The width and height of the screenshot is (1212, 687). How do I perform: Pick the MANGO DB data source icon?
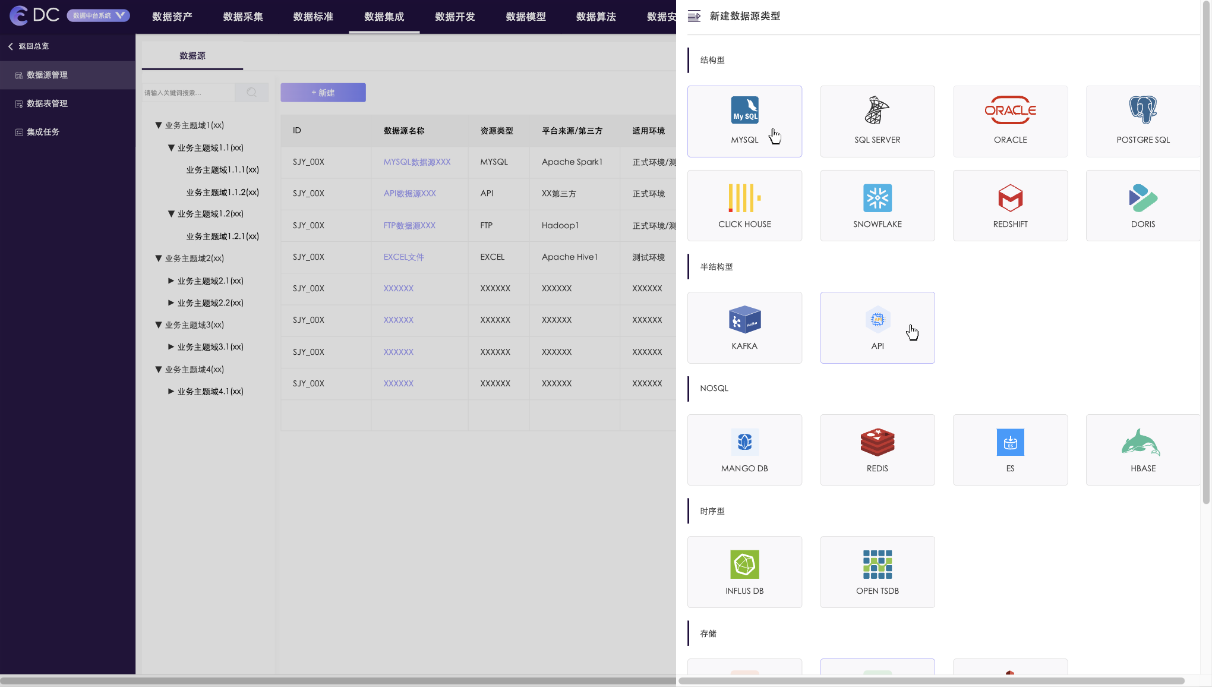coord(744,442)
